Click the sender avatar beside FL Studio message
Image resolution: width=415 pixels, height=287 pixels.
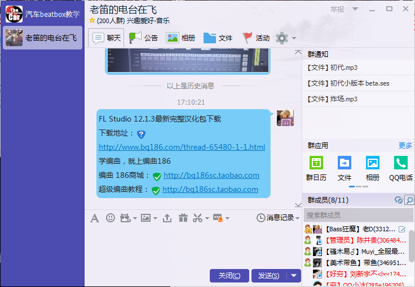tap(285, 118)
